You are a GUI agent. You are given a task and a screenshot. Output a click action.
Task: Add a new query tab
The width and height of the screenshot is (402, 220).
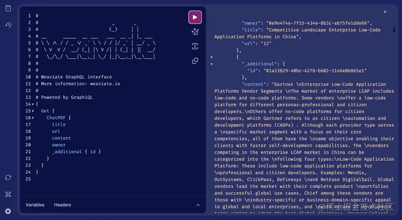[x=385, y=12]
